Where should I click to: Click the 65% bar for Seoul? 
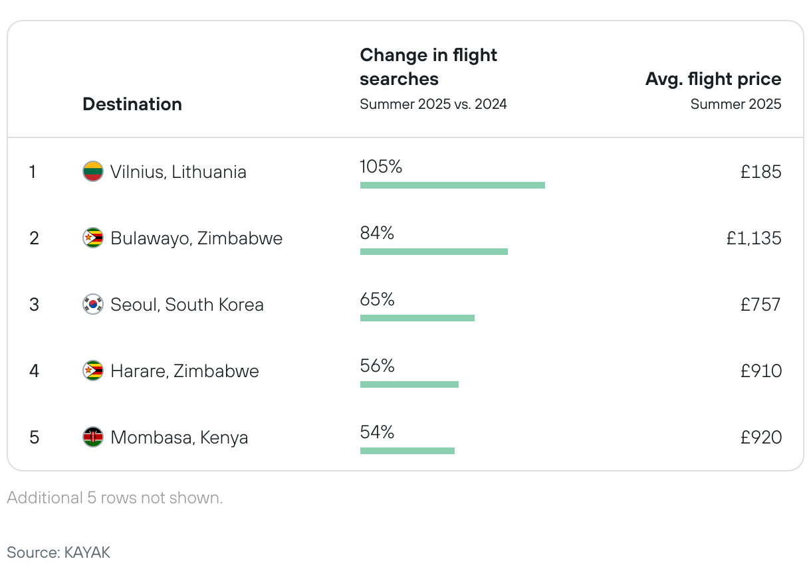[417, 318]
